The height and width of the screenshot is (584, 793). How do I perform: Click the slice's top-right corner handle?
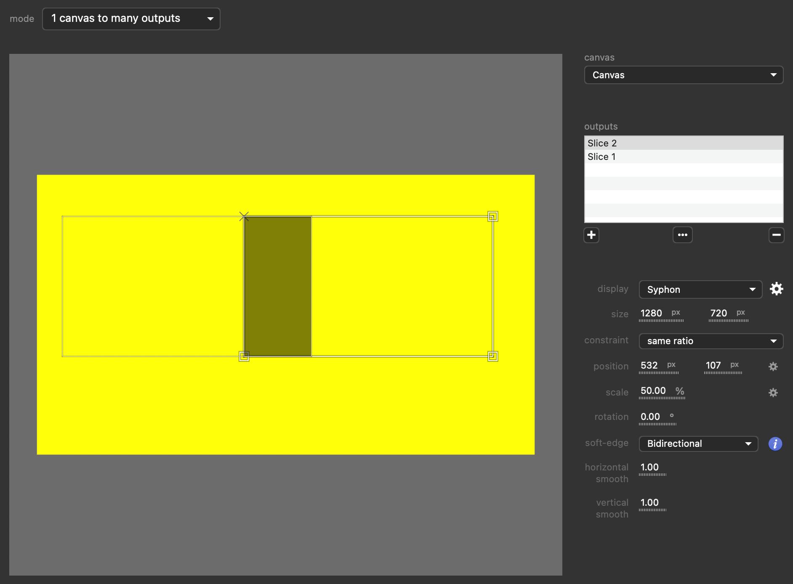(492, 216)
